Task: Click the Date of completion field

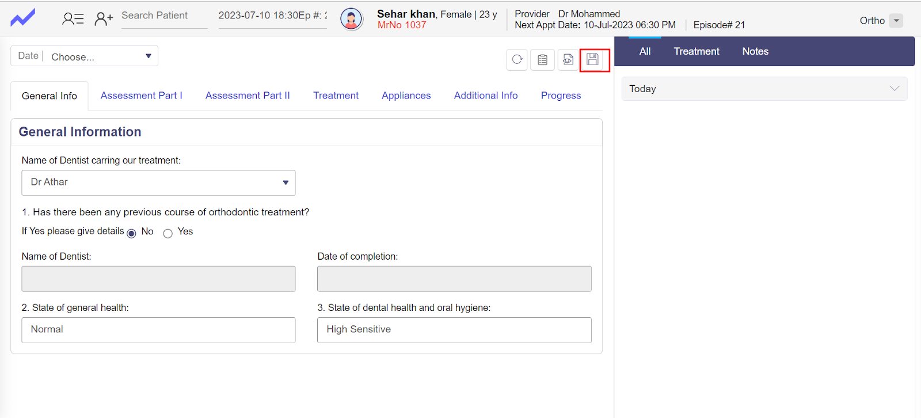Action: 454,279
